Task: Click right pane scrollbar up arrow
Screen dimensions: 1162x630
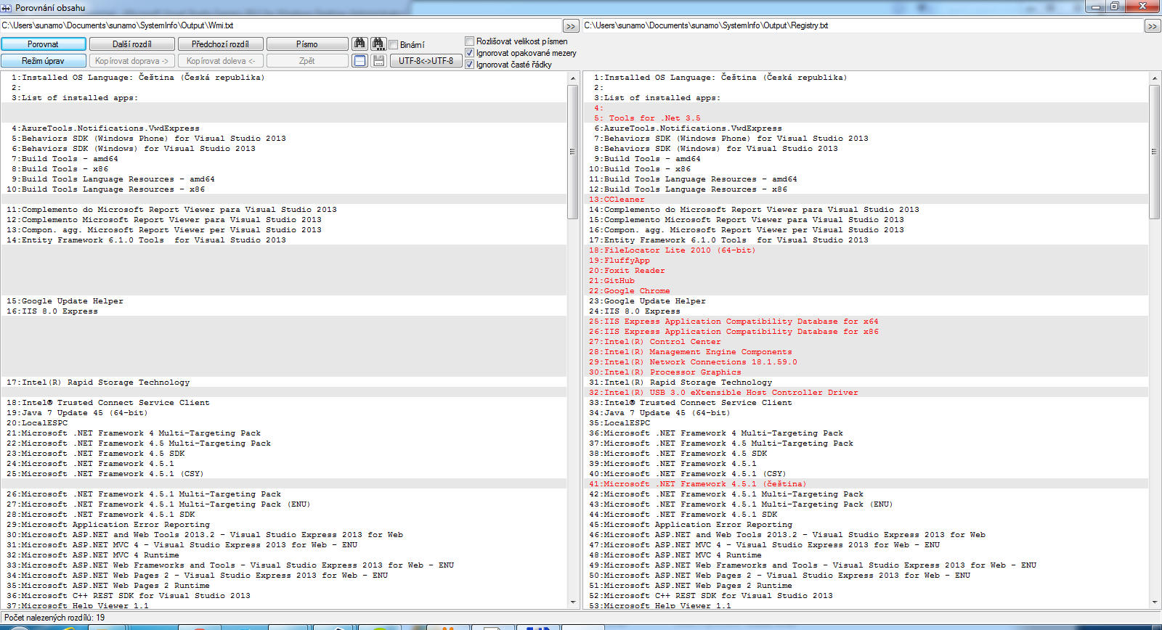Action: pyautogui.click(x=1155, y=78)
